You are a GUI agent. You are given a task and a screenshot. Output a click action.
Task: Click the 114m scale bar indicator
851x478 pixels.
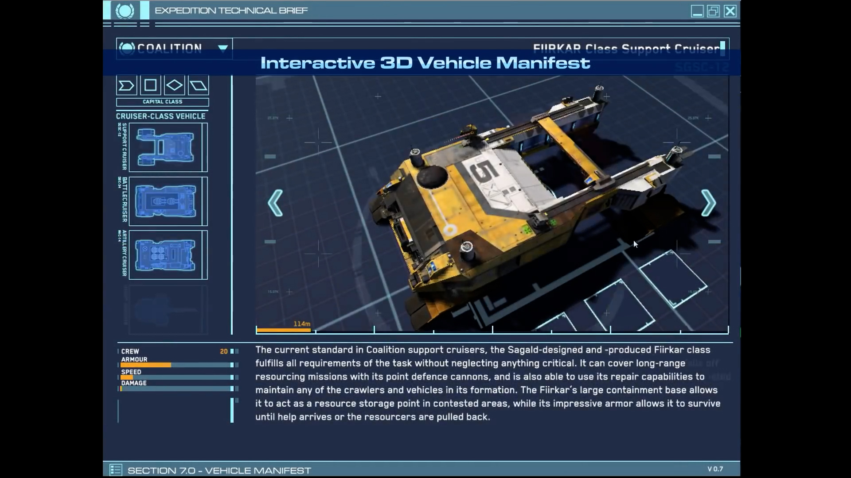click(284, 330)
